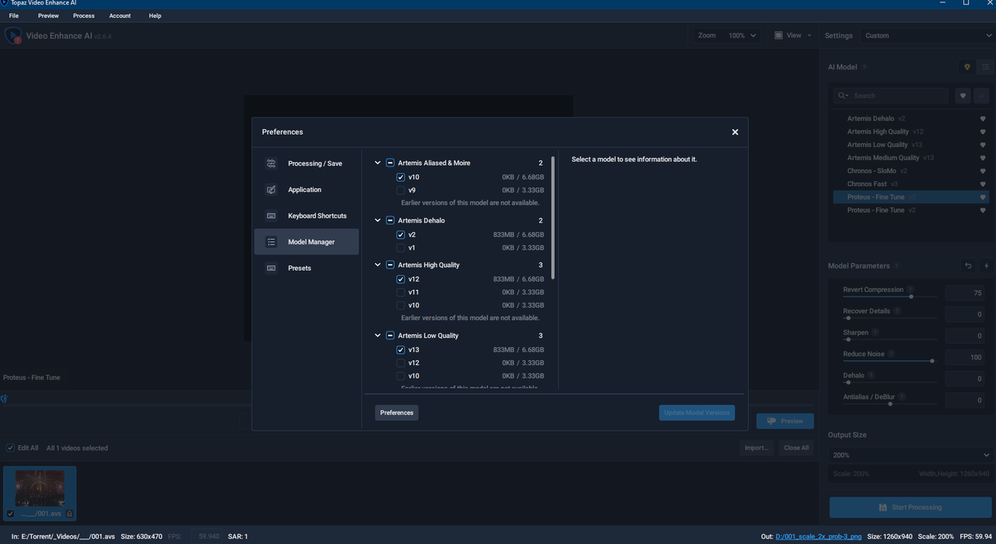
Task: Switch to Presets preferences tab
Action: pyautogui.click(x=307, y=268)
